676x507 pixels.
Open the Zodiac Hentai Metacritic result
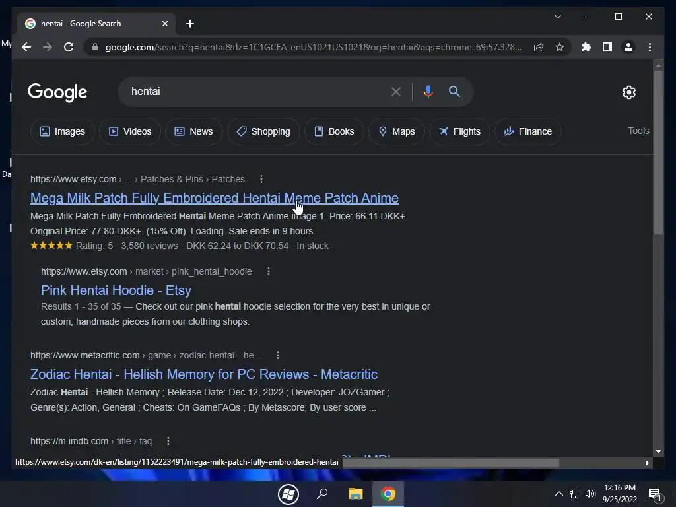(x=204, y=374)
